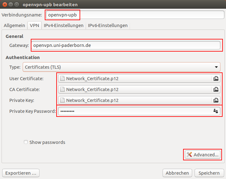Open the IPv6-Einstellungen tab
226x179 pixels.
tap(108, 25)
